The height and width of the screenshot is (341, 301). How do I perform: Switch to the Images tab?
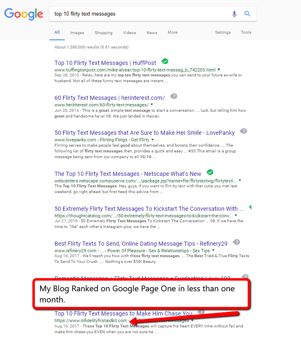pos(77,33)
